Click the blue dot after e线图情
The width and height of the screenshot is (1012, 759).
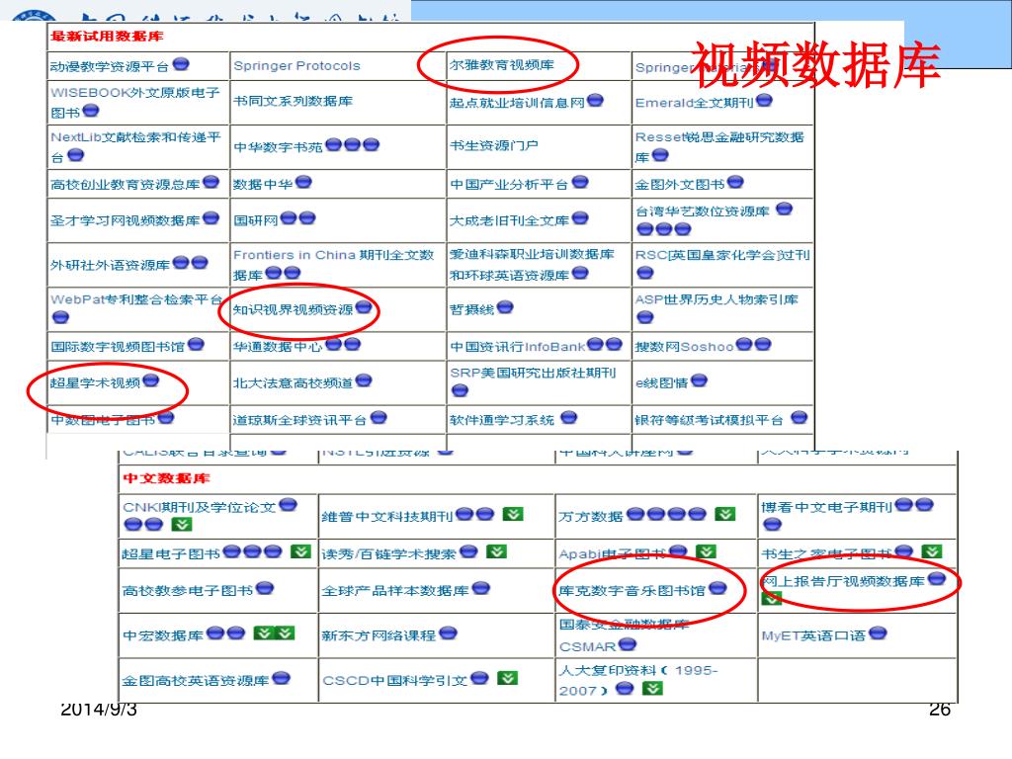click(x=699, y=380)
